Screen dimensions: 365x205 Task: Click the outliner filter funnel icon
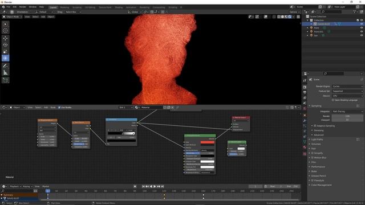point(355,11)
